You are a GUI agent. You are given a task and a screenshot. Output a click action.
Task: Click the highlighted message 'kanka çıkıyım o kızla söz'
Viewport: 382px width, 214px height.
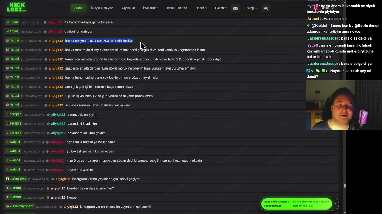99,41
